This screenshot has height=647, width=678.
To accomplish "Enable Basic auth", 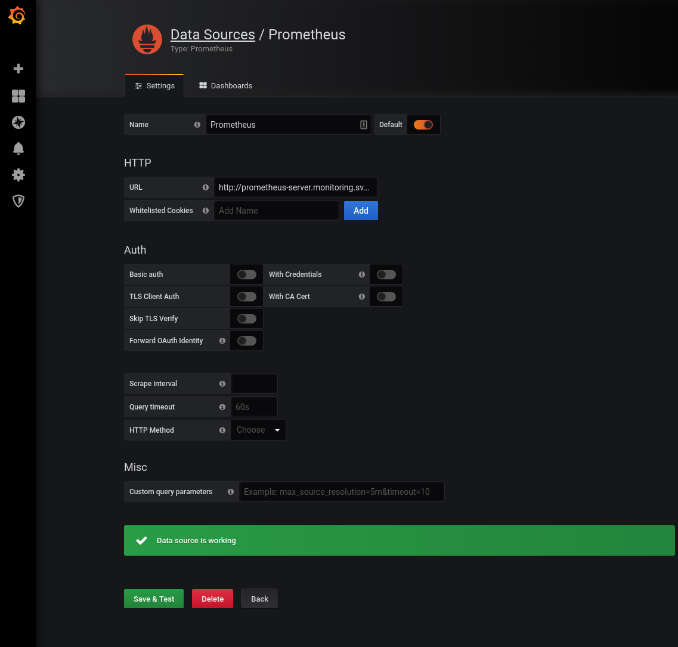I will (x=246, y=274).
